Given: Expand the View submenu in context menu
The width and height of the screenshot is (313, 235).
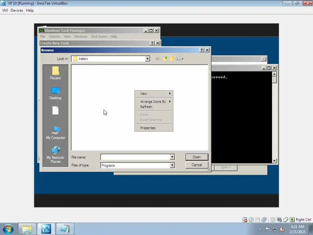Looking at the screenshot, I should [154, 94].
